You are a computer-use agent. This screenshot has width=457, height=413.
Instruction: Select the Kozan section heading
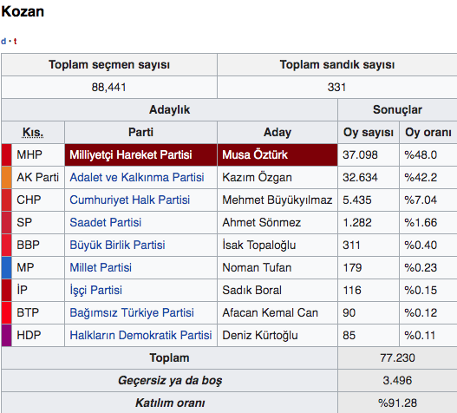point(23,11)
